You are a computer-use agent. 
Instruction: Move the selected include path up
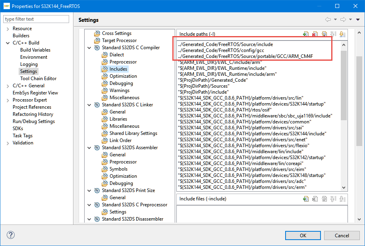pyautogui.click(x=333, y=34)
